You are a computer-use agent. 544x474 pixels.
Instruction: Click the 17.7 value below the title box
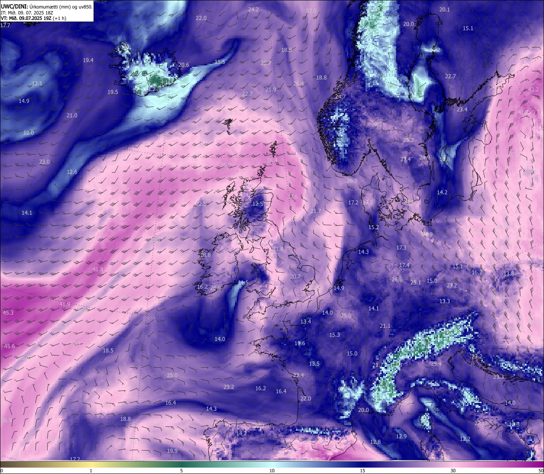[5, 26]
